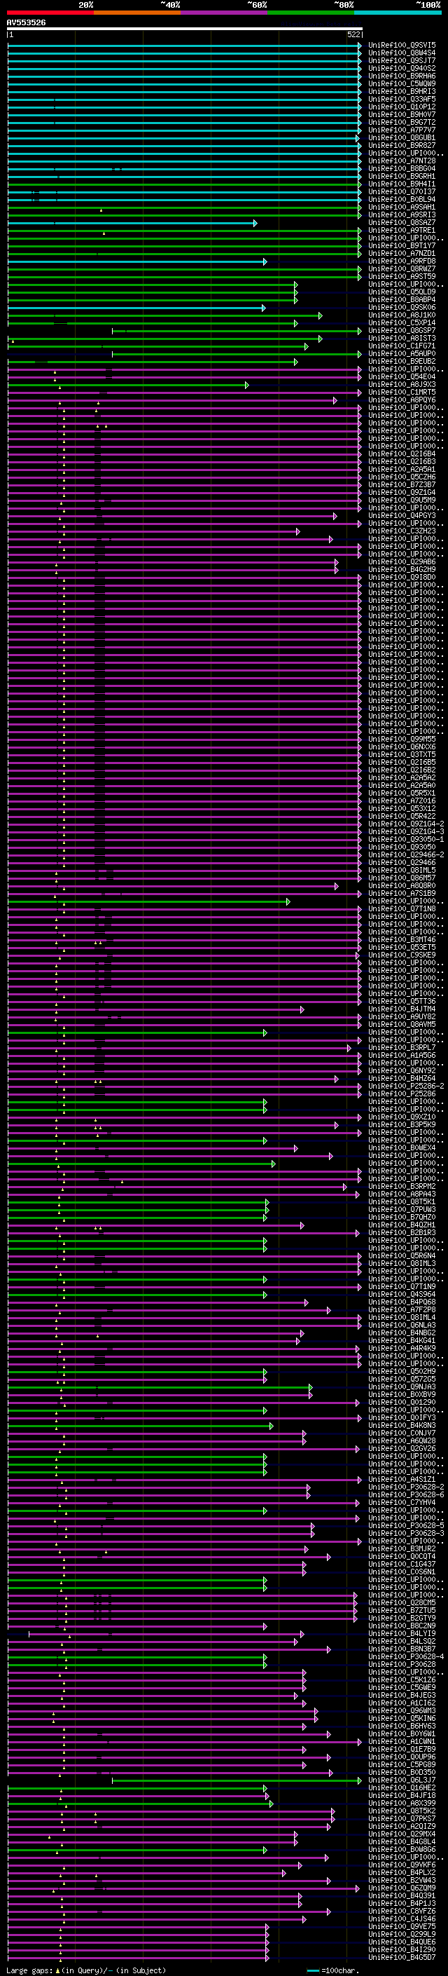Select hit label UniRef100_Q9SK06

point(402,308)
